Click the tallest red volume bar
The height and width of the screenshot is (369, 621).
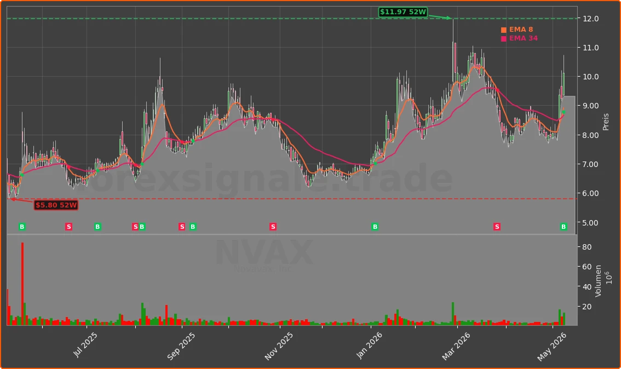click(22, 284)
